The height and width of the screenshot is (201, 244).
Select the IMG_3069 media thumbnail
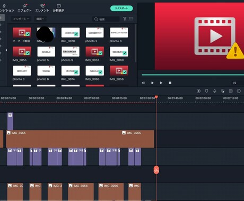click(x=119, y=51)
